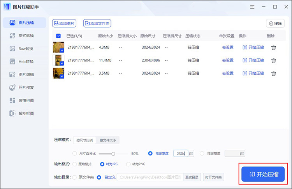Click the empty 指定高度 px input field
The height and width of the screenshot is (189, 292).
point(235,154)
